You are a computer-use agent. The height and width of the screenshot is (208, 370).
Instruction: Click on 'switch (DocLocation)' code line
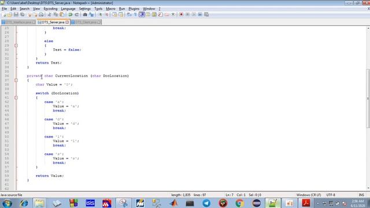tap(57, 94)
